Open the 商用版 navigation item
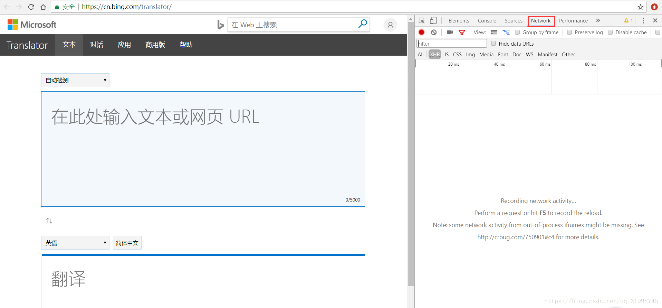Screen dimensions: 662x308 click(155, 45)
